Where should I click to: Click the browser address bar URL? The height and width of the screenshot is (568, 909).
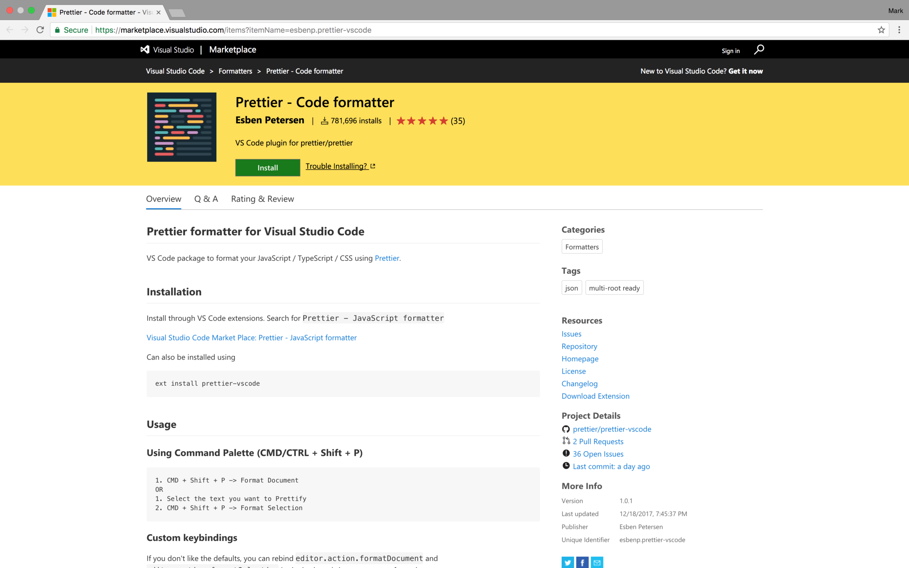(x=233, y=30)
